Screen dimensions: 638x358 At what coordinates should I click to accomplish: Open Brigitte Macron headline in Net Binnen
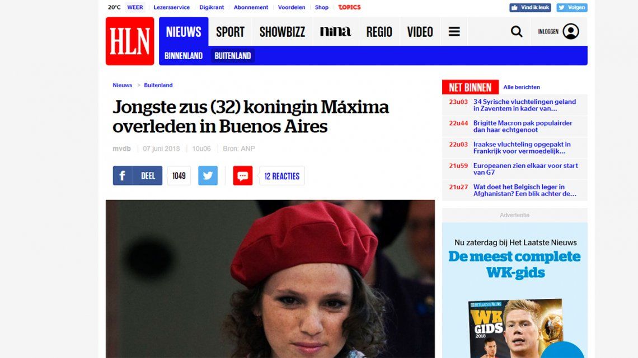(x=523, y=126)
